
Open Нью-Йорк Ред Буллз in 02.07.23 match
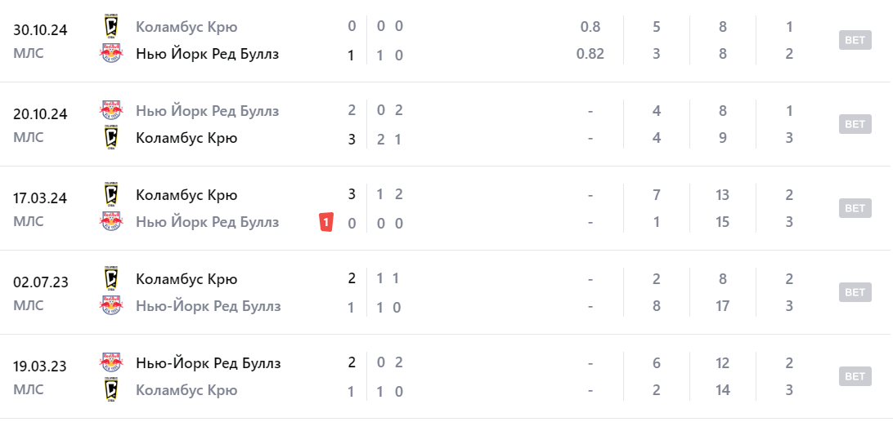pos(208,306)
